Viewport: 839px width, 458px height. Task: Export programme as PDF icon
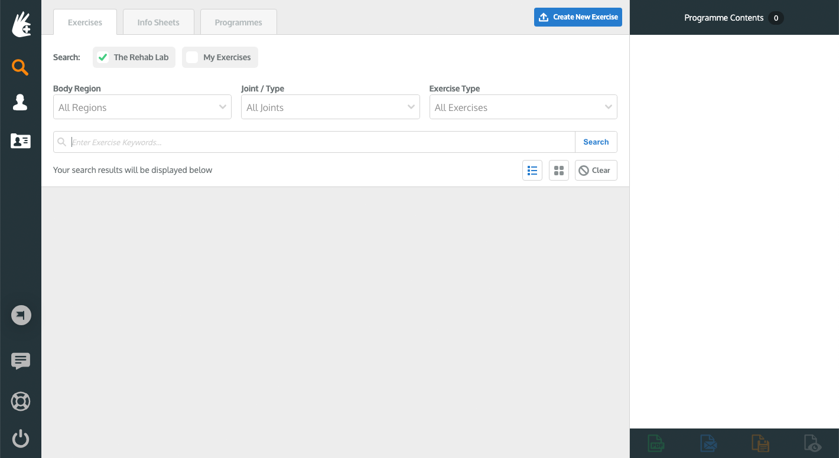coord(656,443)
